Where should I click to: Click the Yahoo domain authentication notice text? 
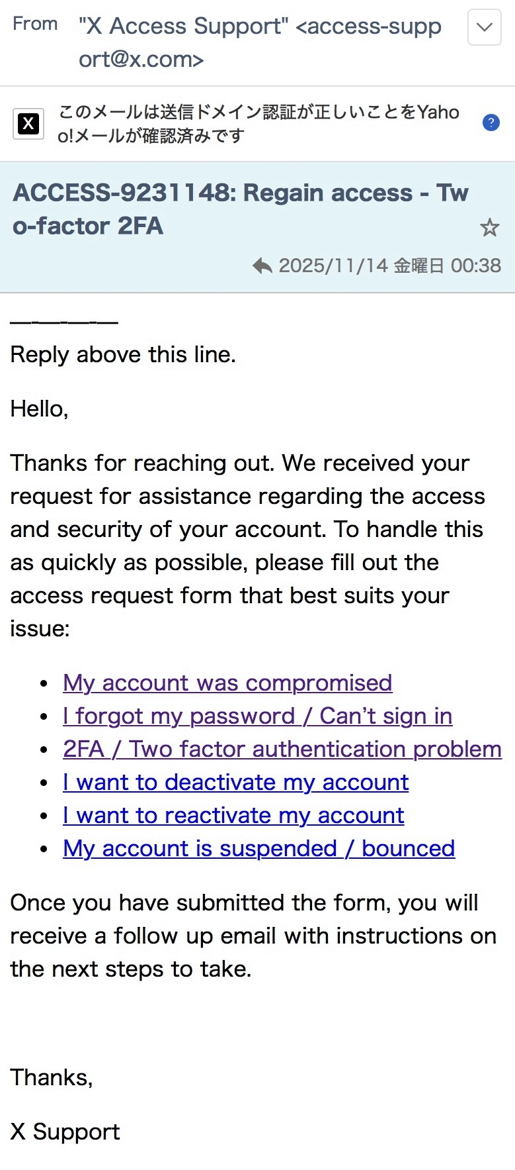(x=258, y=124)
